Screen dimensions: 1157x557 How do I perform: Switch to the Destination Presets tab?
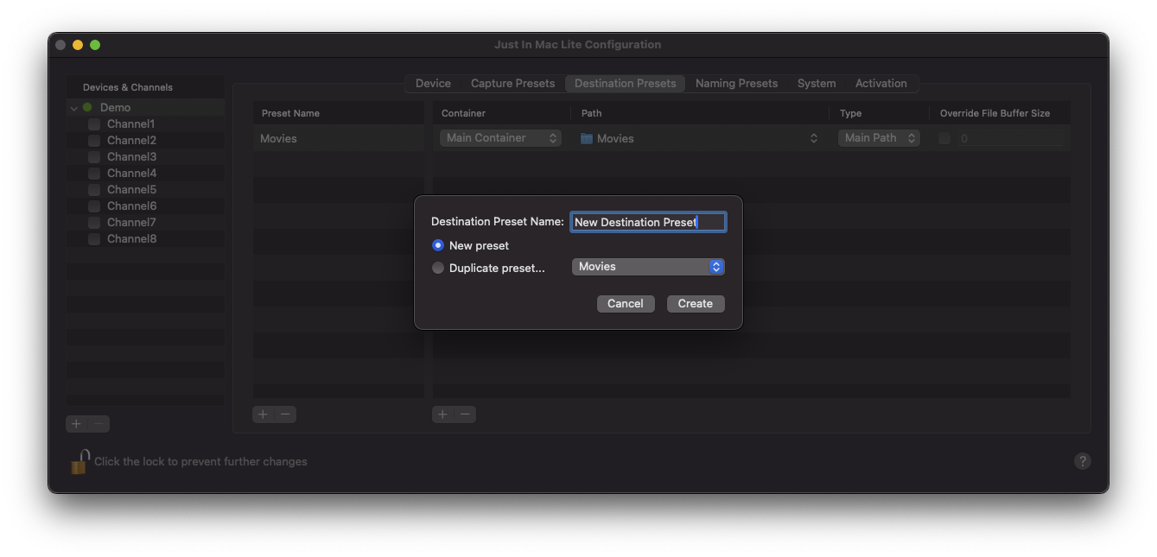click(626, 84)
